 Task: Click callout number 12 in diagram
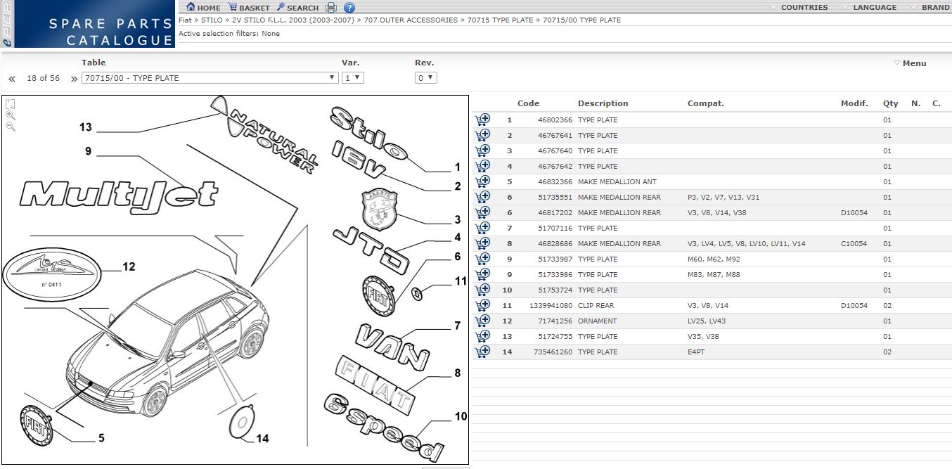[129, 266]
